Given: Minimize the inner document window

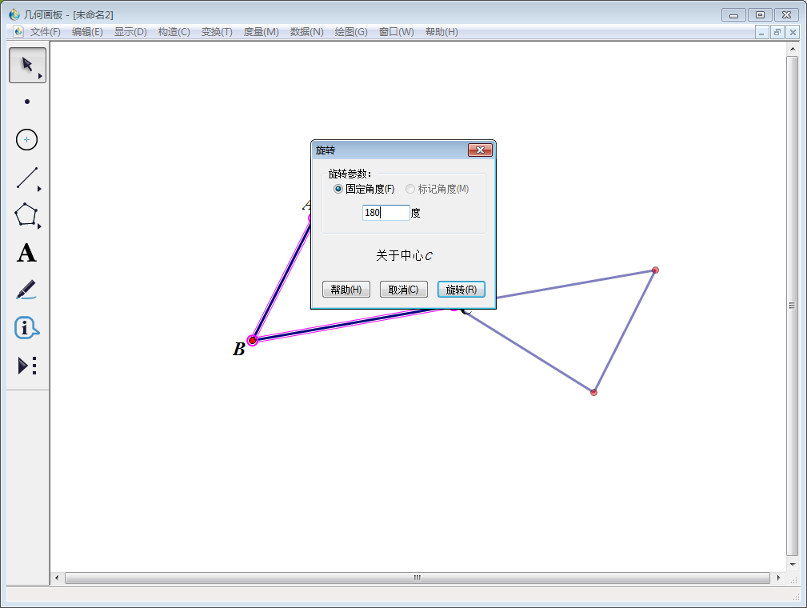Looking at the screenshot, I should tap(761, 33).
